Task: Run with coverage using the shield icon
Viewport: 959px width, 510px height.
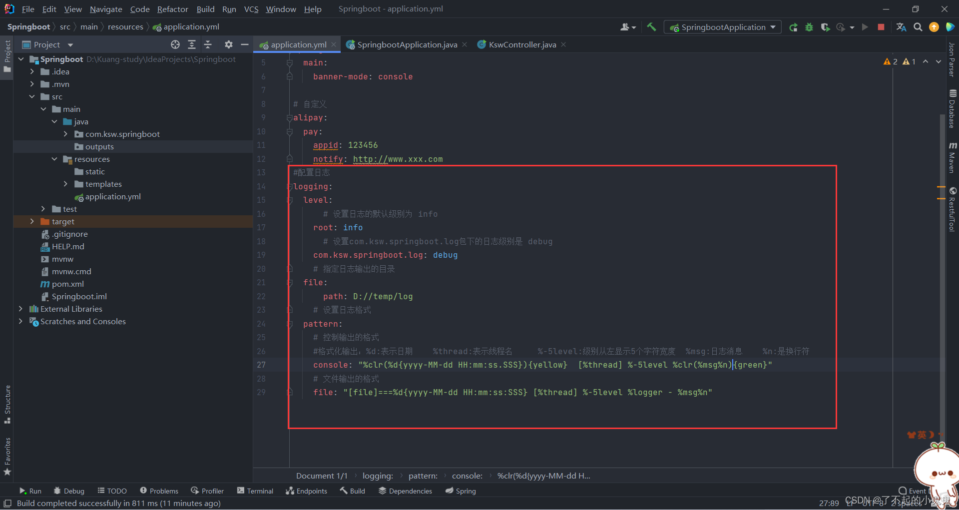Action: 825,27
